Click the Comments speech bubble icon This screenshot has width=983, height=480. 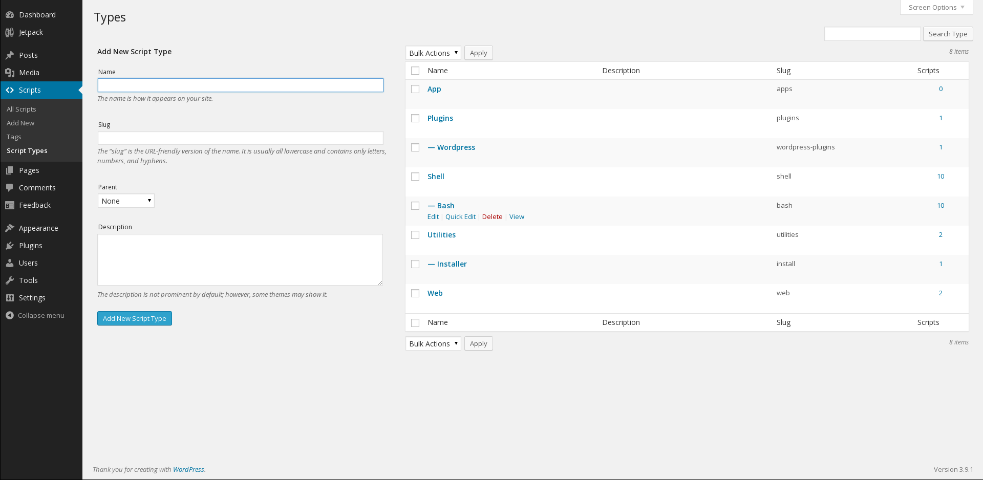pyautogui.click(x=10, y=188)
